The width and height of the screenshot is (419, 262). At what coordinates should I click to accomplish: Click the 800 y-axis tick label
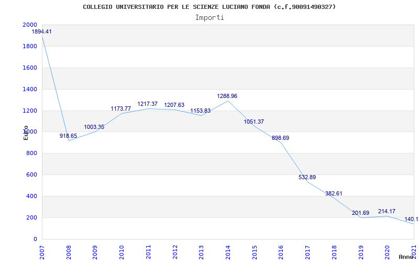coord(31,153)
